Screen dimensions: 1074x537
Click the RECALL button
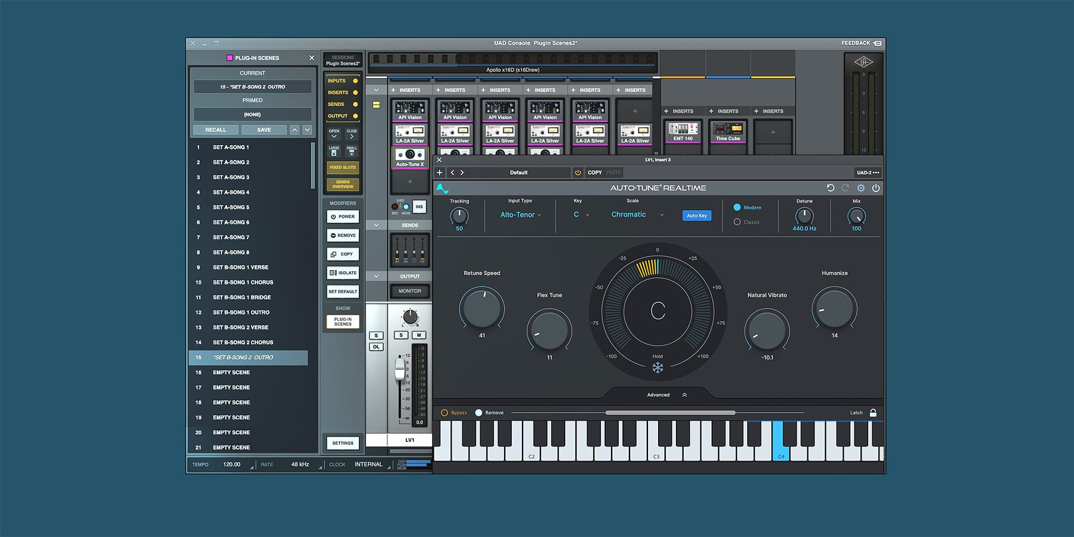click(215, 130)
